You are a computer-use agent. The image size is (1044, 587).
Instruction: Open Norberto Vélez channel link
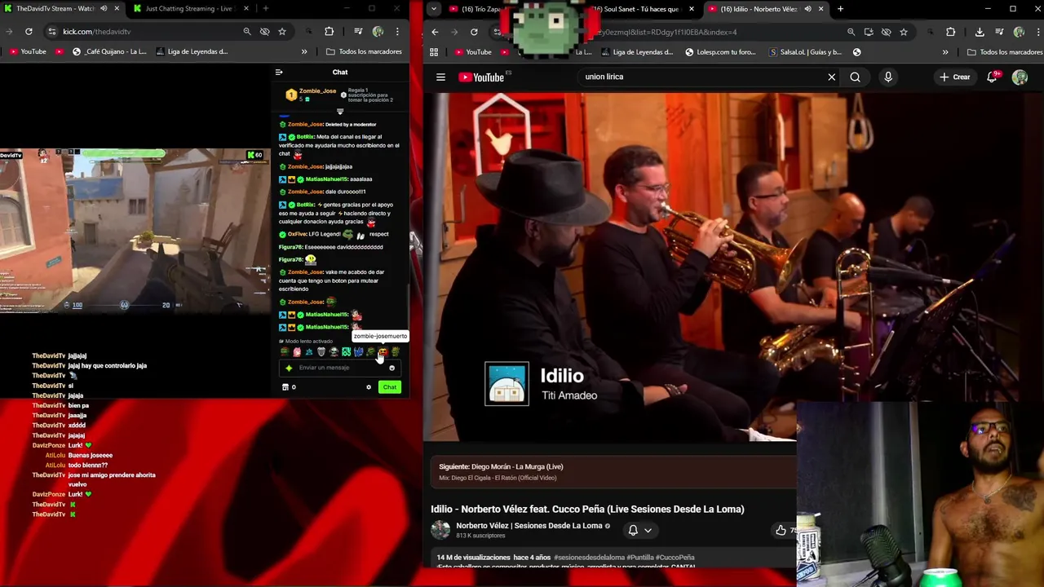coord(529,526)
